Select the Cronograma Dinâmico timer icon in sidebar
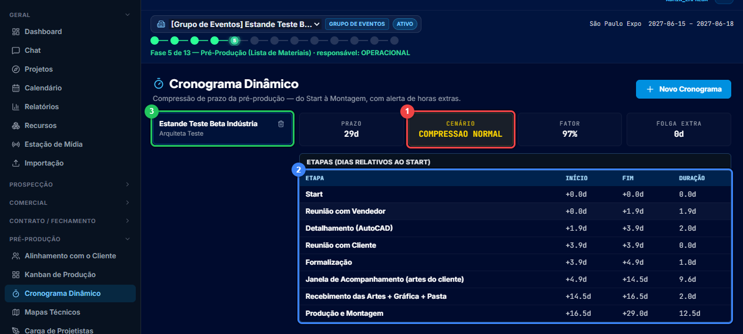 [16, 293]
